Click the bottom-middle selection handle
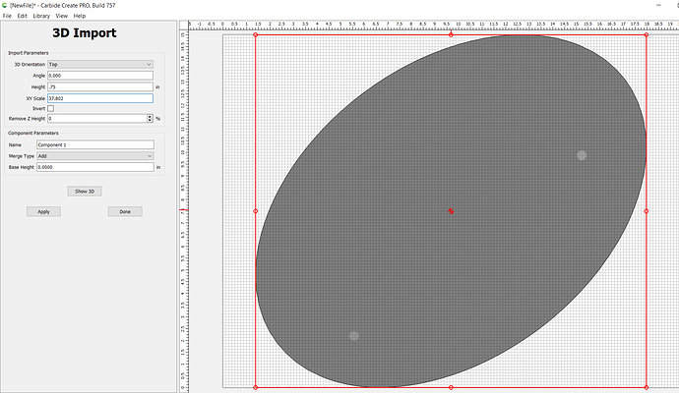 point(451,387)
